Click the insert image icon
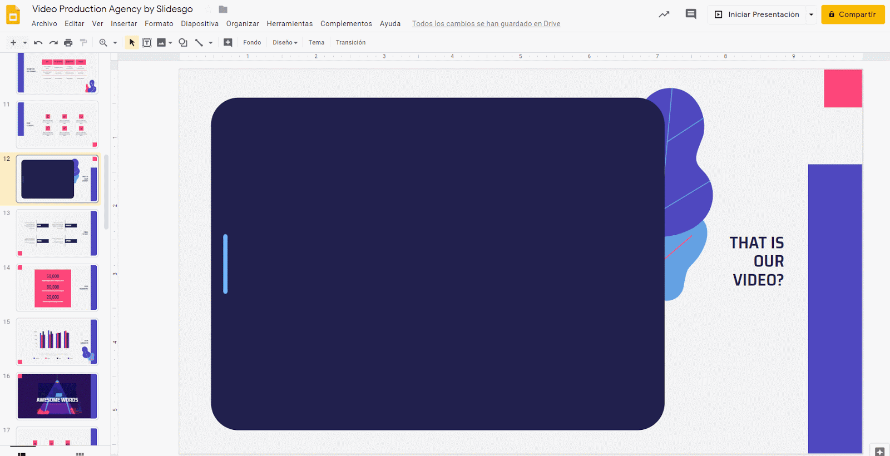 161,42
